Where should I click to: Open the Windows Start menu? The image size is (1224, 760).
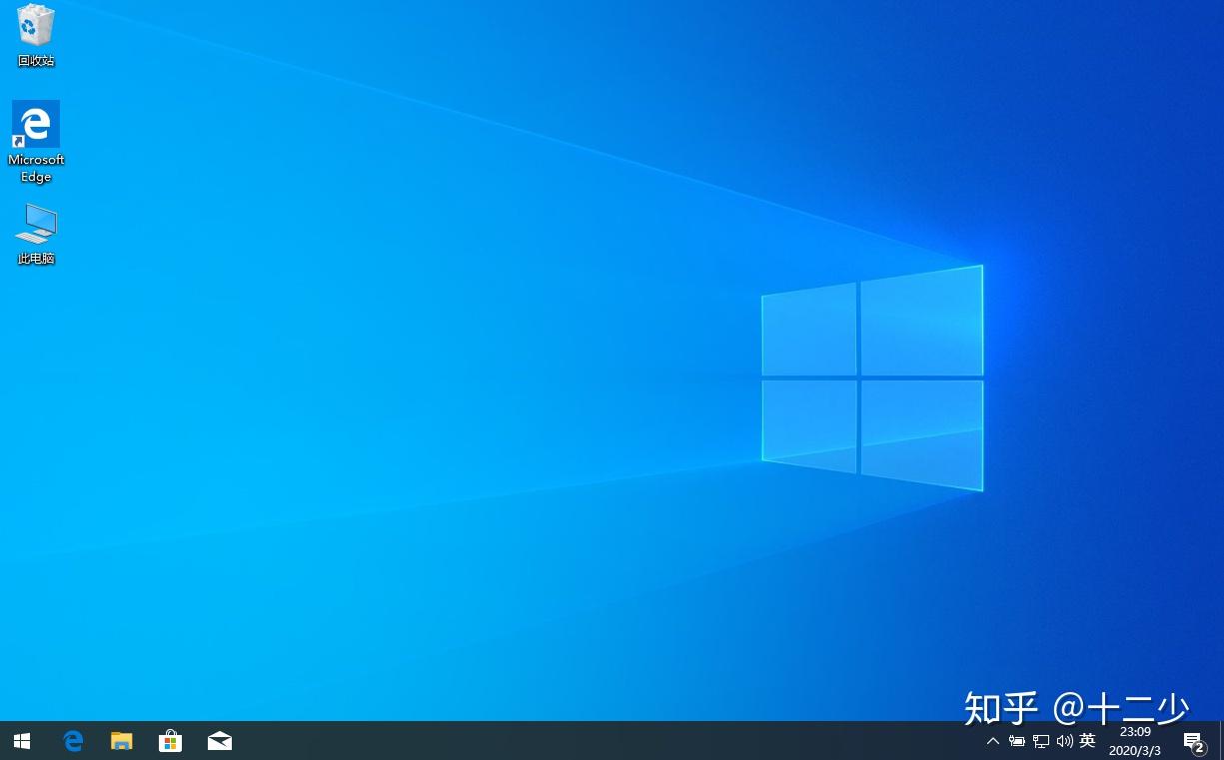coord(22,741)
